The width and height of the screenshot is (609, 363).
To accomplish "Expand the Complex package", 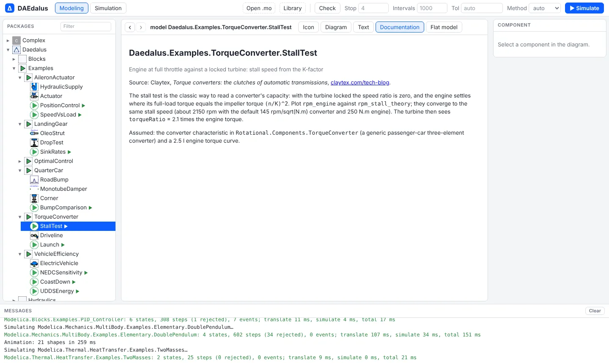I will click(8, 41).
